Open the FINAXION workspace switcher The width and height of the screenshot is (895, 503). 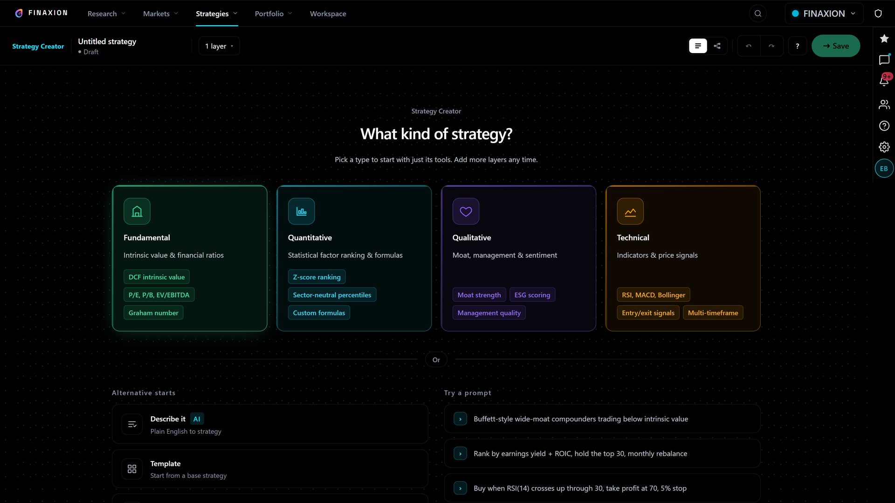(x=824, y=14)
